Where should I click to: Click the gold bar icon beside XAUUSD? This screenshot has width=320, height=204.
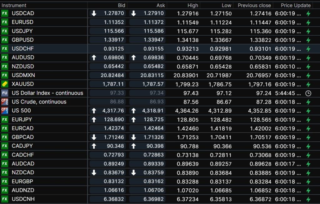[5, 84]
